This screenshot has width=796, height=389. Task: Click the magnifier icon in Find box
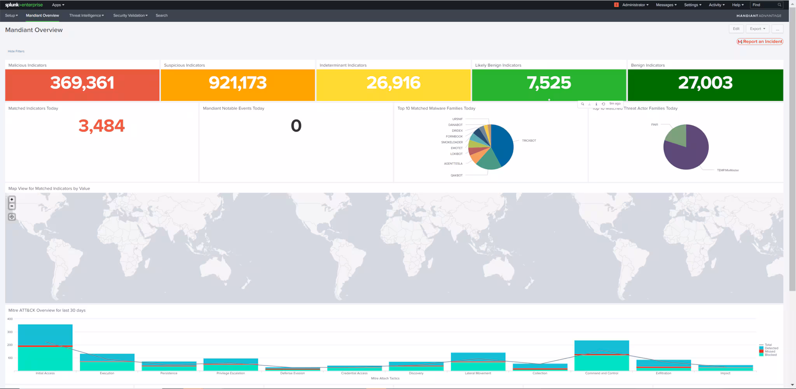point(779,5)
